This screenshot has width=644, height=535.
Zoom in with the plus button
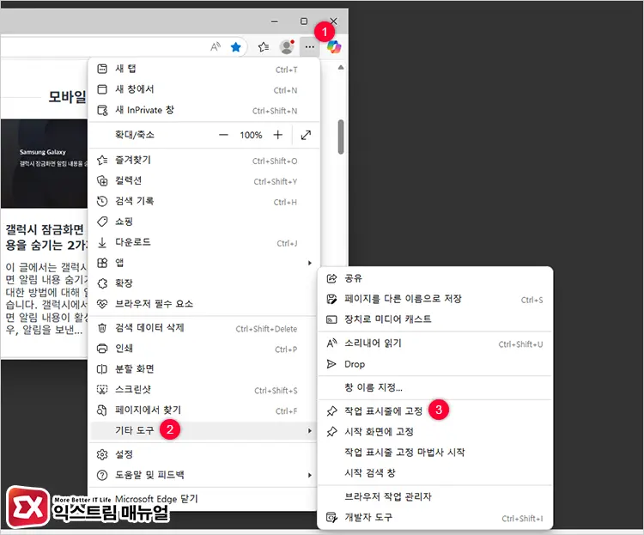tap(277, 135)
